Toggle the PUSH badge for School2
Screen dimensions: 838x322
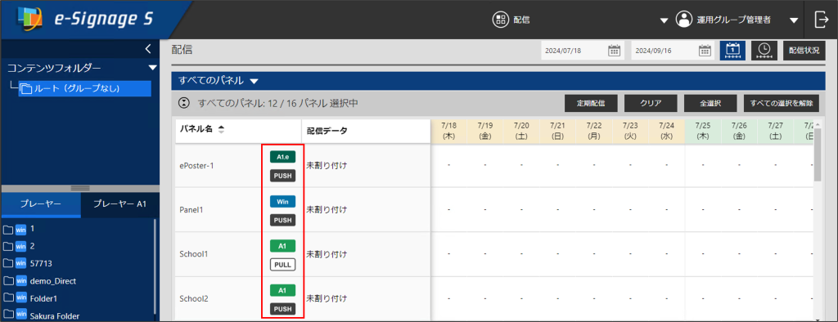[x=282, y=309]
